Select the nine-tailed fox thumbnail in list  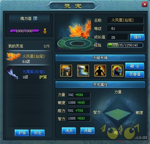click(x=11, y=72)
